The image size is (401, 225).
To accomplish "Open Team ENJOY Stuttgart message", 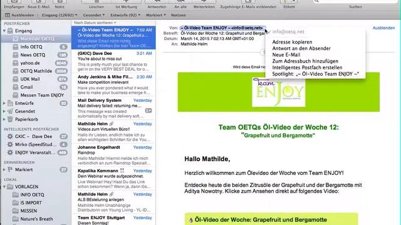I will click(x=113, y=220).
